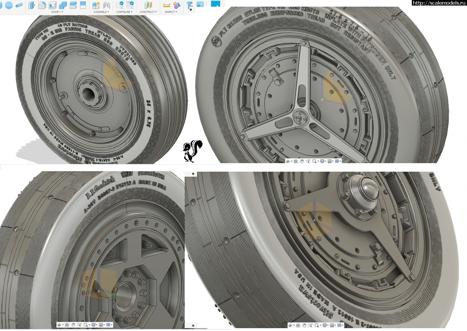Click Look At in the three-spoke wheel view navbar
Screen dimensions: 467x331
point(296,161)
